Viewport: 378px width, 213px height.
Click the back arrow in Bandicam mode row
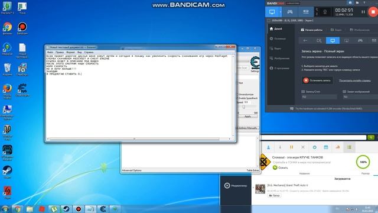[x=305, y=40]
